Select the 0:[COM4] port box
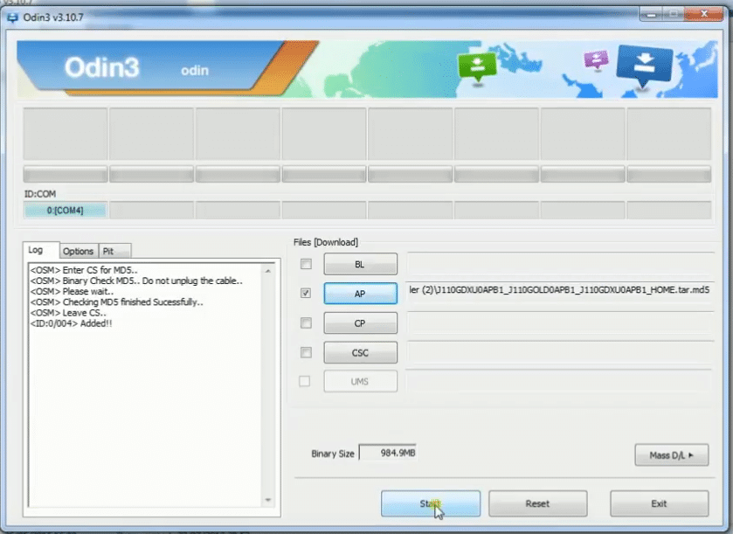 (65, 211)
